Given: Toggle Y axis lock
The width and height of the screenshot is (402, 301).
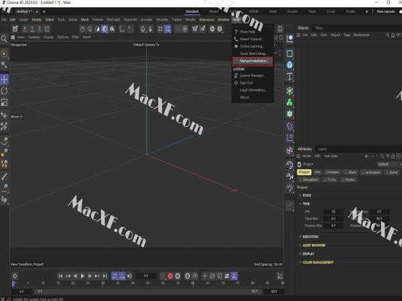Looking at the screenshot, I should click(32, 29).
